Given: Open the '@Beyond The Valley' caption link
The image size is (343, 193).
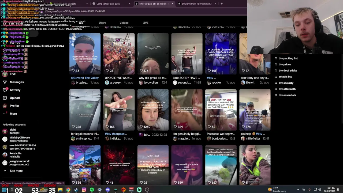Looking at the screenshot, I should tap(85, 78).
